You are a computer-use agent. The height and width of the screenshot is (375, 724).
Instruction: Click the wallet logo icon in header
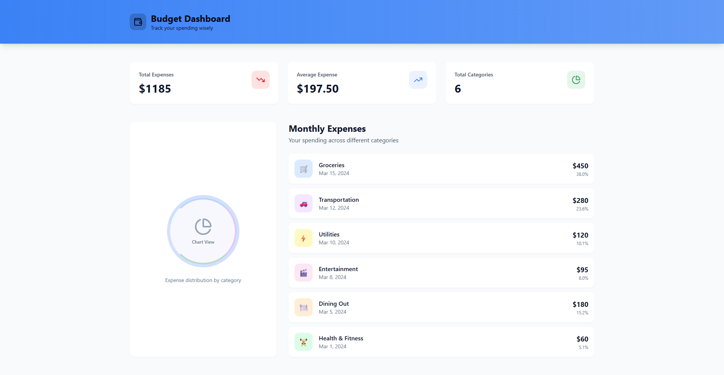pyautogui.click(x=138, y=22)
